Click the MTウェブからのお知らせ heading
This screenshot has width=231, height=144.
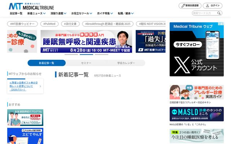tap(25, 74)
